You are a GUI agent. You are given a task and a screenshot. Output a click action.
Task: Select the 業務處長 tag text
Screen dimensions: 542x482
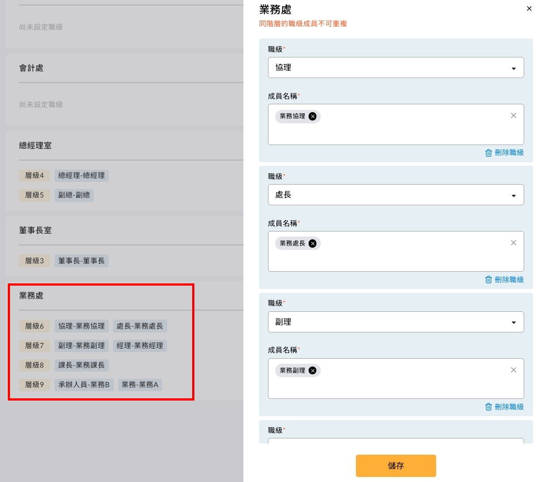tap(292, 243)
